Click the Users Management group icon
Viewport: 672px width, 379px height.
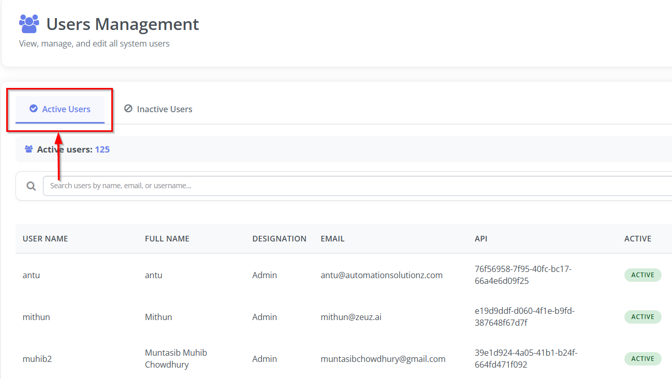[x=29, y=24]
